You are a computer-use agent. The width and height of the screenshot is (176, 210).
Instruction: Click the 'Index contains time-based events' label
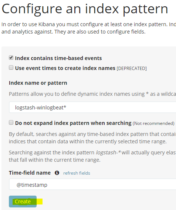(x=58, y=58)
